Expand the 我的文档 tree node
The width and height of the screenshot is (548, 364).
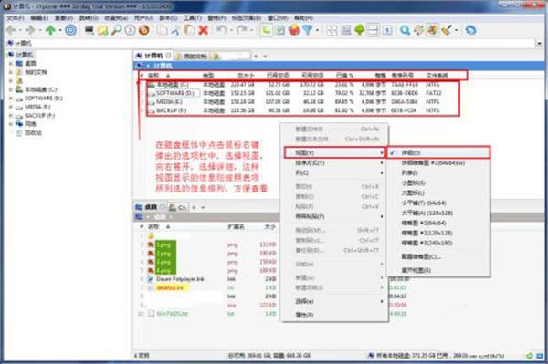pyautogui.click(x=10, y=72)
